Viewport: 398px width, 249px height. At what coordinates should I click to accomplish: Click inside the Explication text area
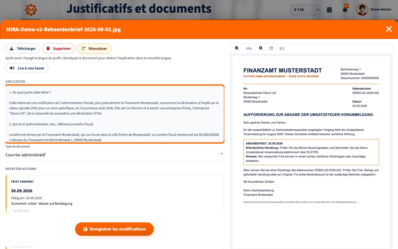click(115, 114)
